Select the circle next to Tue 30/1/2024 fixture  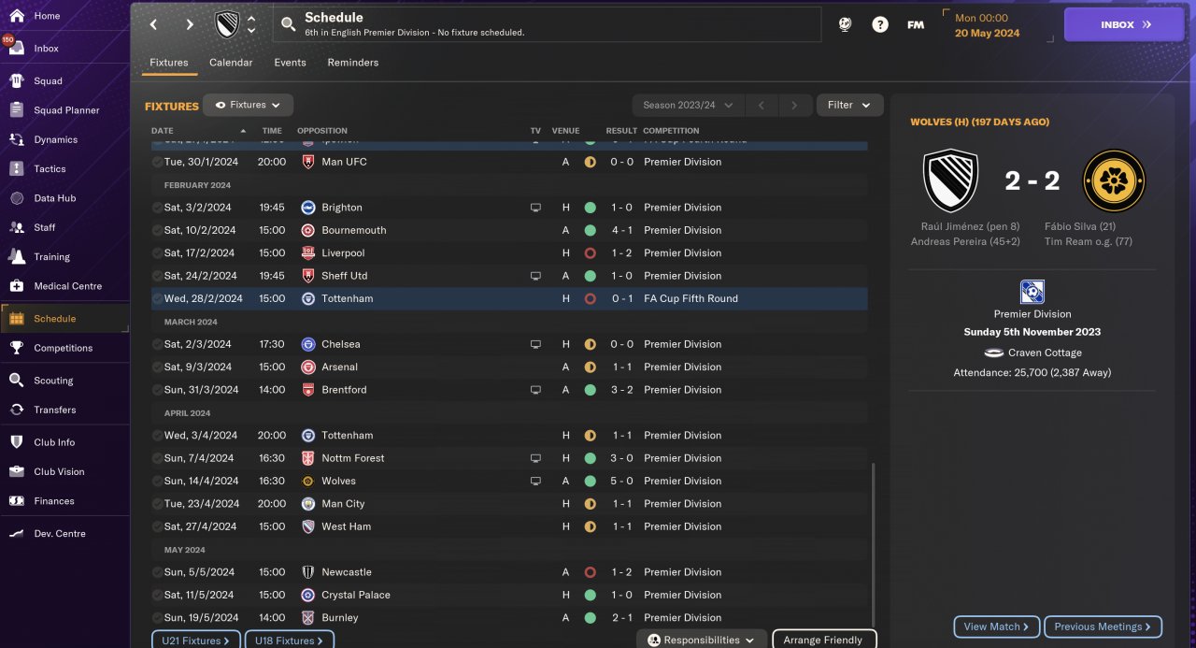pyautogui.click(x=157, y=162)
